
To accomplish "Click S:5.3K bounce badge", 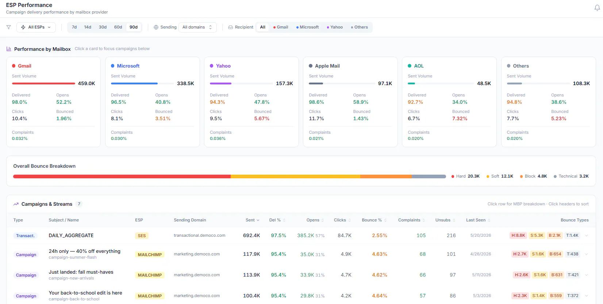I will [x=537, y=236].
